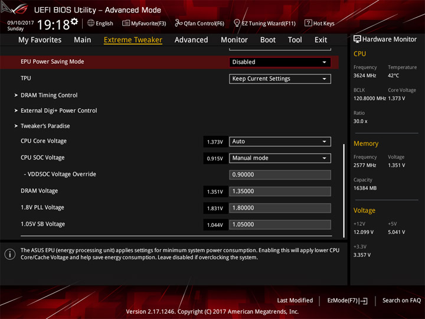Switch to Main tab
425x319 pixels.
click(83, 40)
